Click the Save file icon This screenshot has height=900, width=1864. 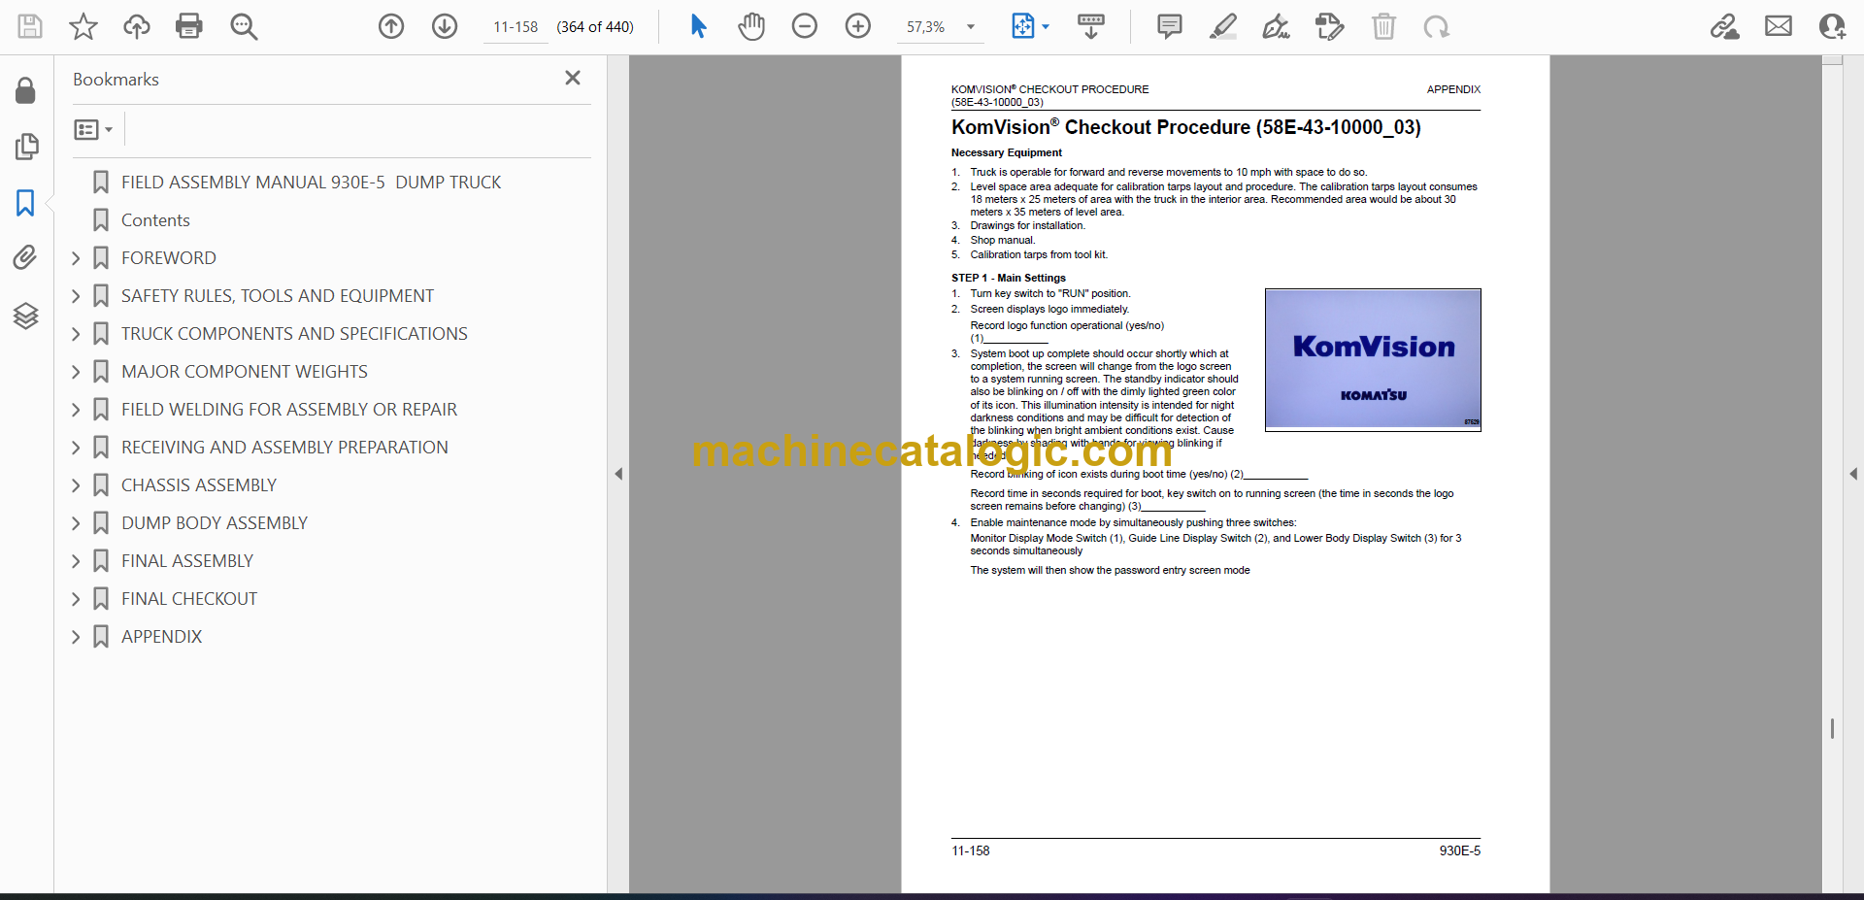pyautogui.click(x=30, y=26)
